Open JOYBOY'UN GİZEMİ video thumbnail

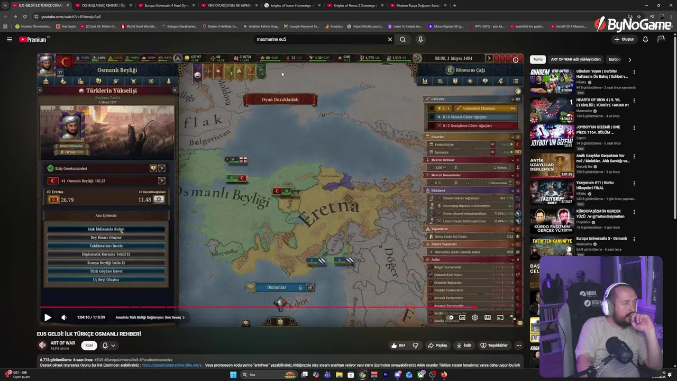click(552, 137)
